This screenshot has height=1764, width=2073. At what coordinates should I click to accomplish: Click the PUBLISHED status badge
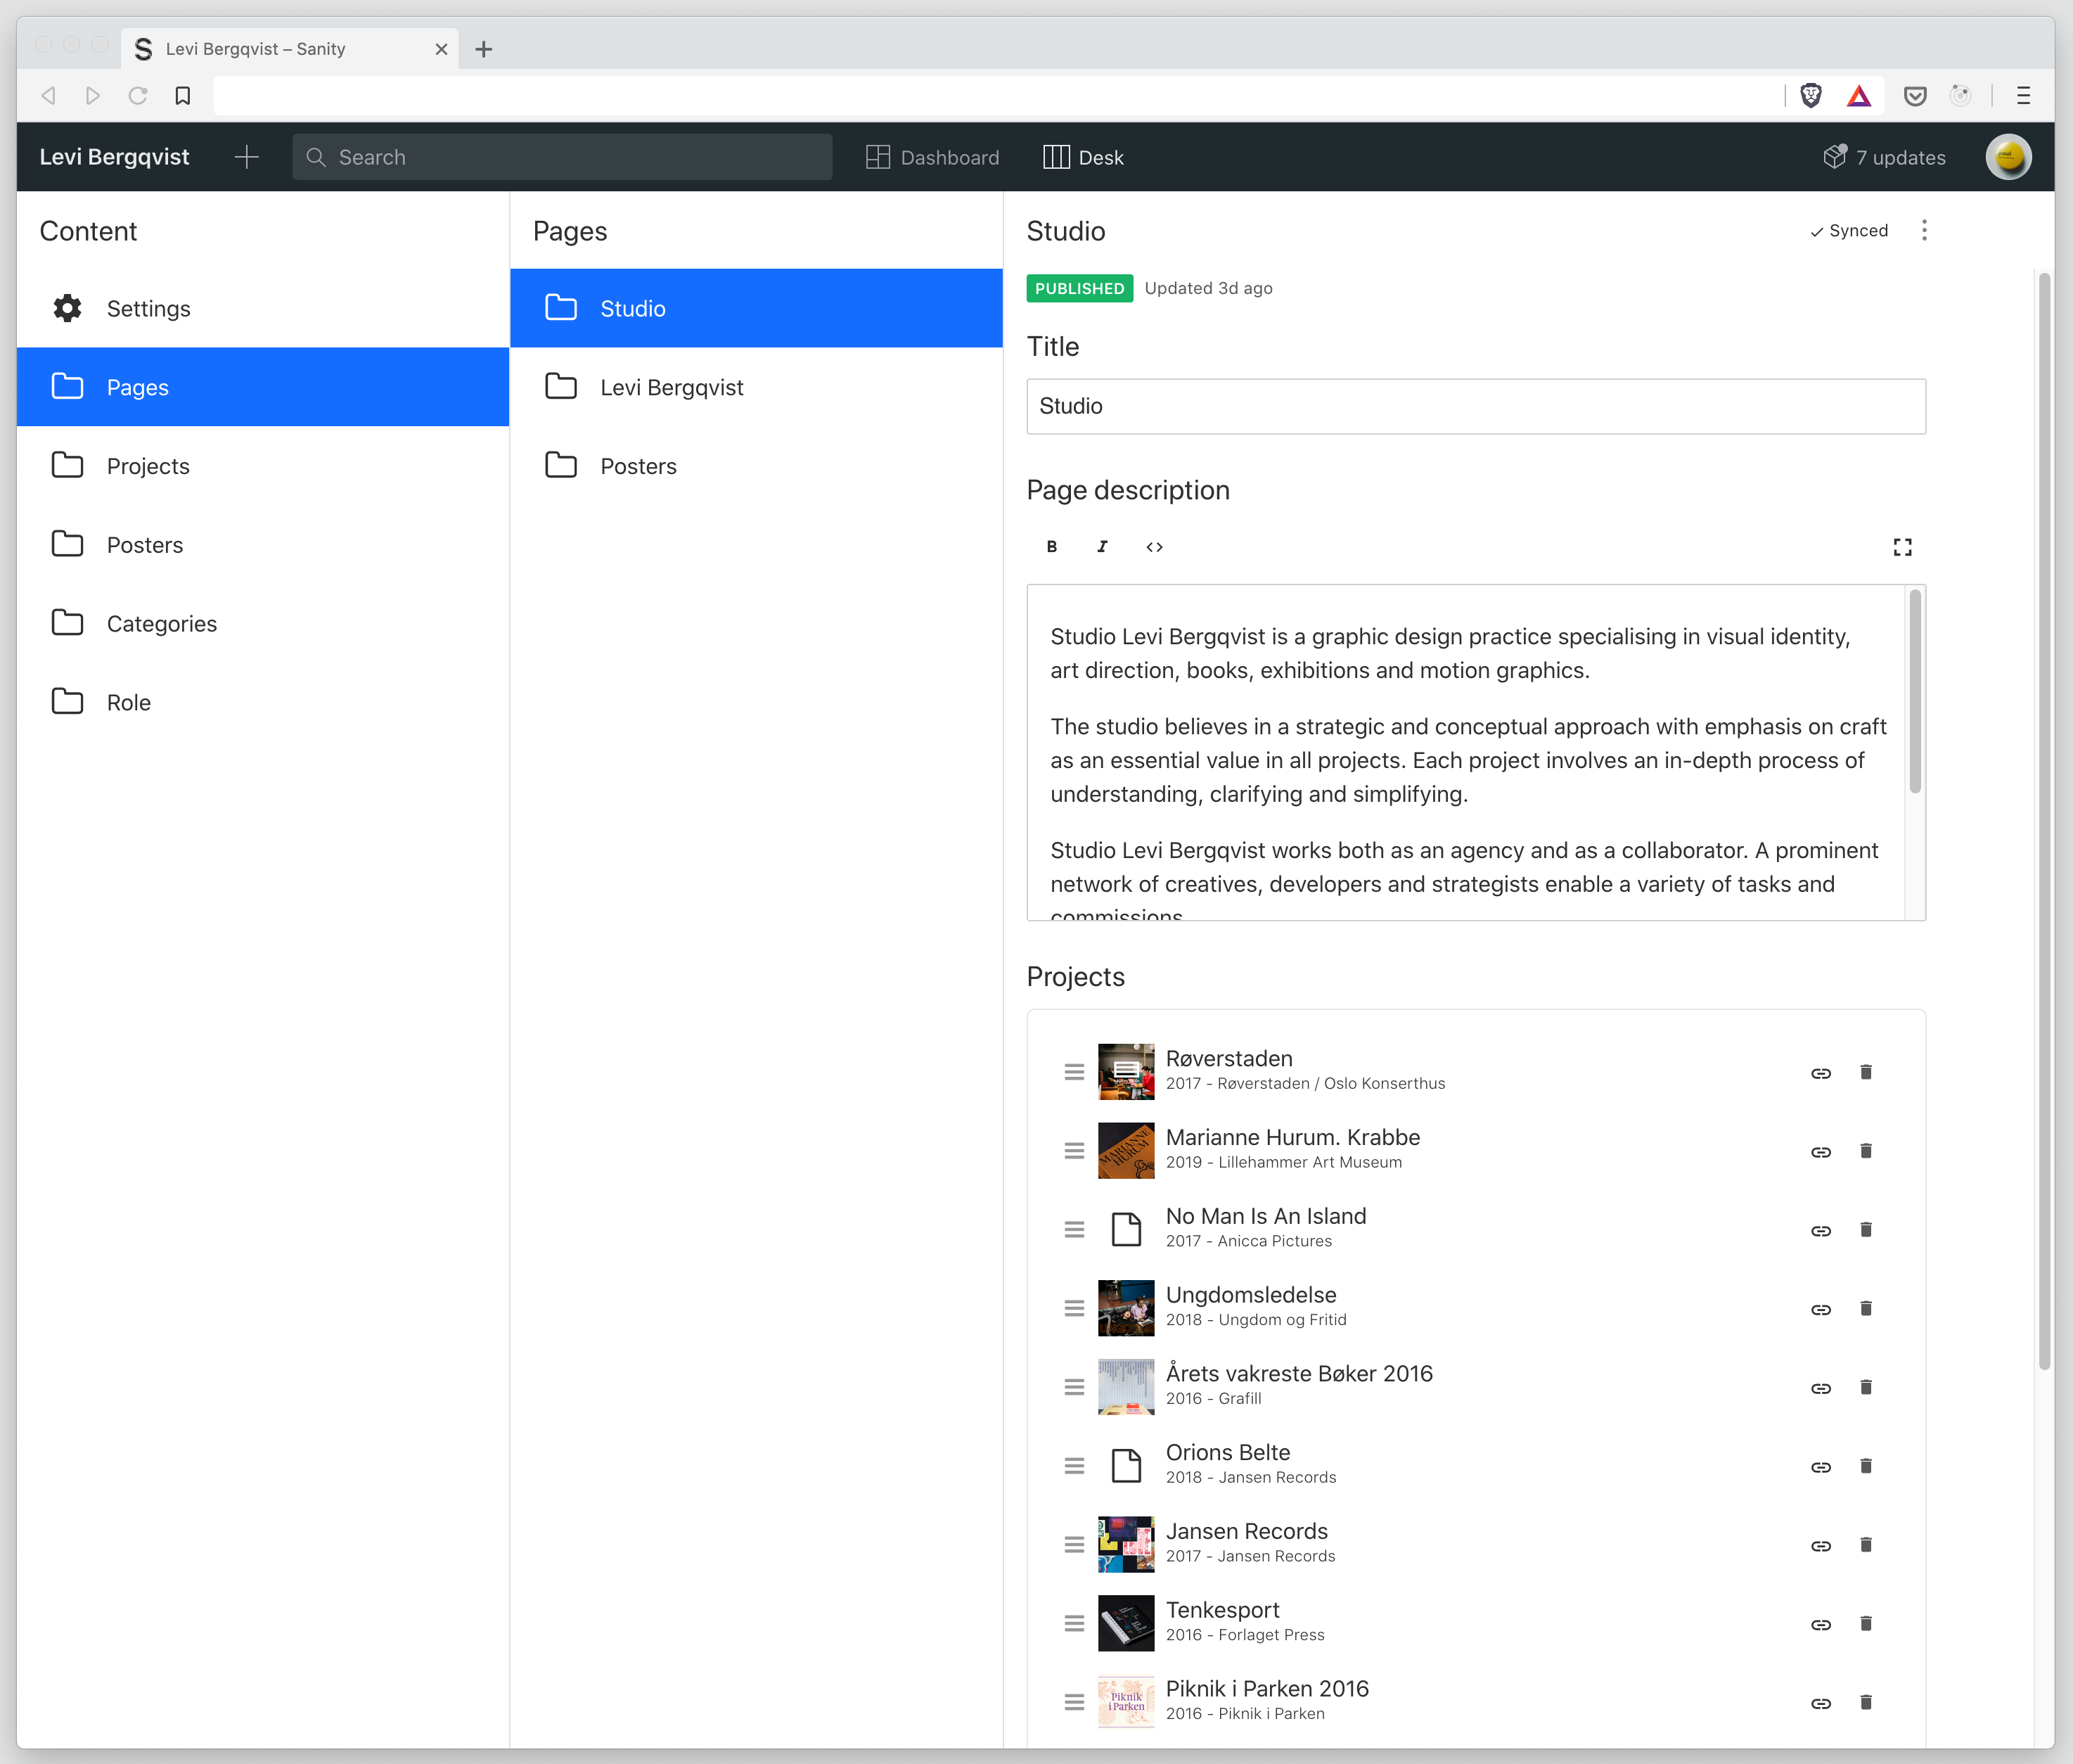[x=1079, y=288]
